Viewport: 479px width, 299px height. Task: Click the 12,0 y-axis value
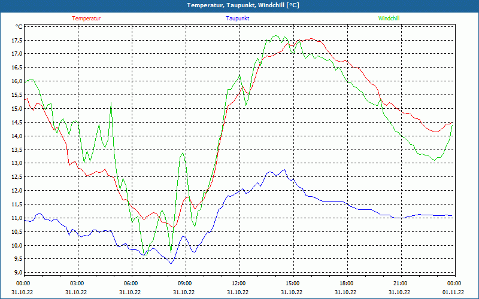[17, 191]
